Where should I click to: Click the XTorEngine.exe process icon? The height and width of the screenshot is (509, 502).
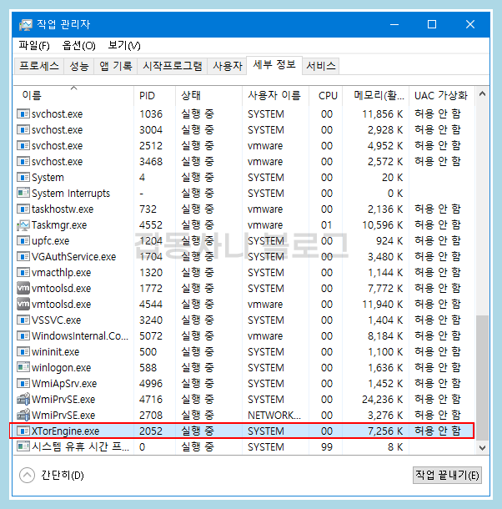(x=23, y=431)
